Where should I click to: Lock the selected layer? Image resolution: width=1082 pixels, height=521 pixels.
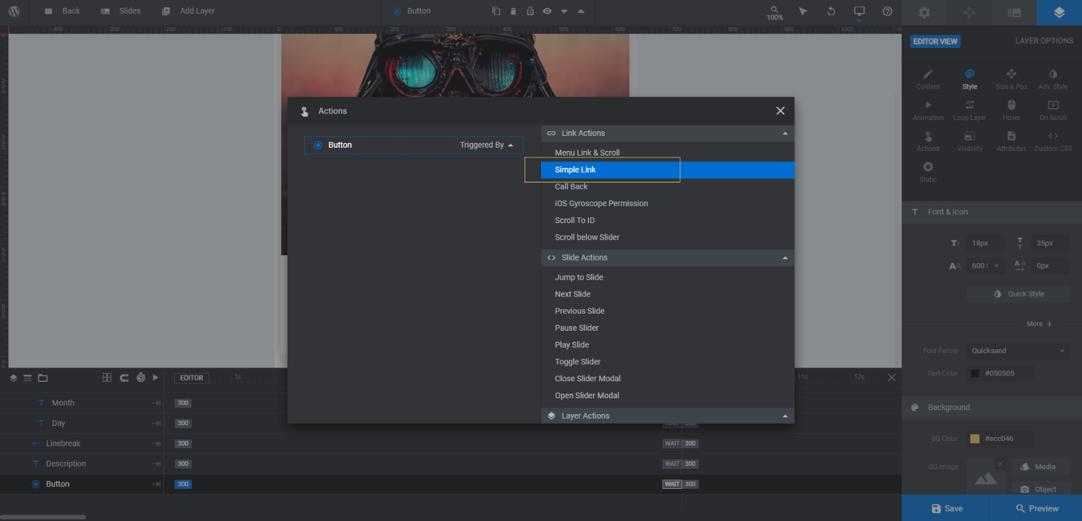(x=530, y=11)
